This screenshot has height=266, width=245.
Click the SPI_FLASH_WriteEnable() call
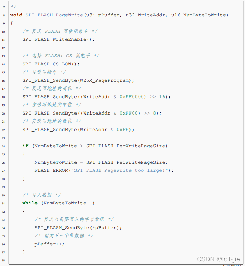tap(58, 39)
